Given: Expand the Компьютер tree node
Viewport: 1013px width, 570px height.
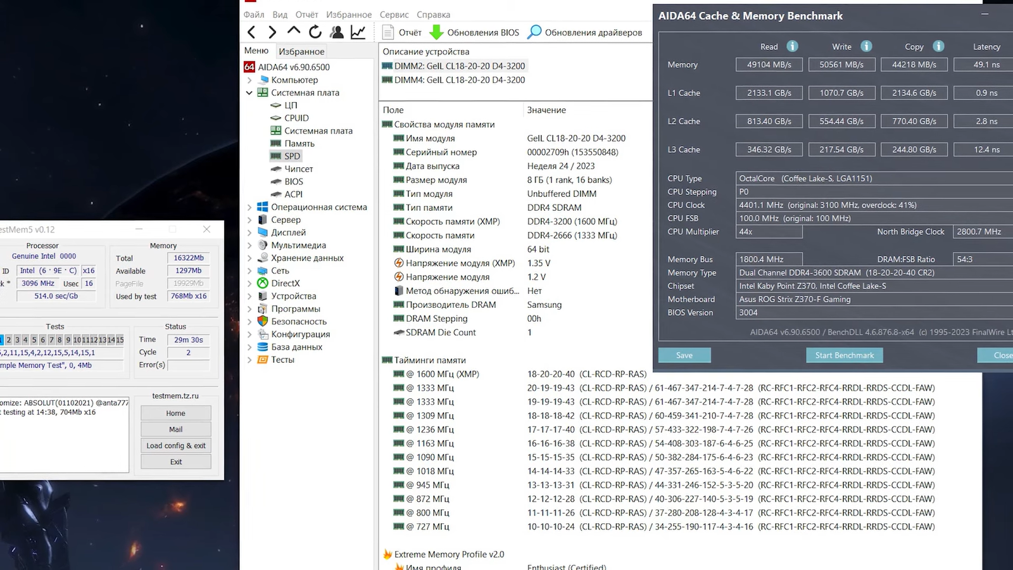Looking at the screenshot, I should coord(249,80).
